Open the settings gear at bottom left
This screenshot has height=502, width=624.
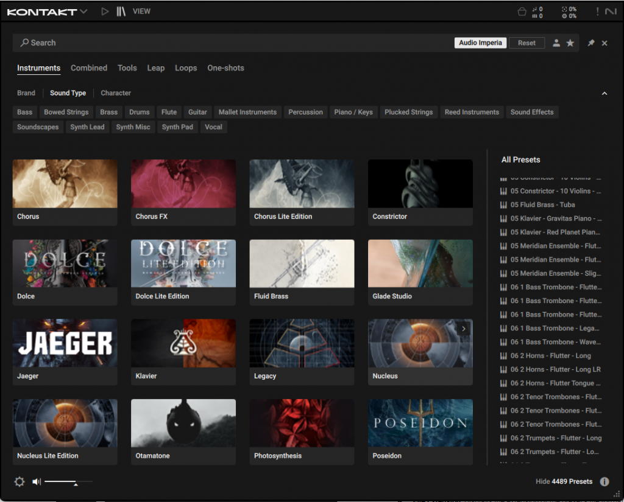pos(19,481)
